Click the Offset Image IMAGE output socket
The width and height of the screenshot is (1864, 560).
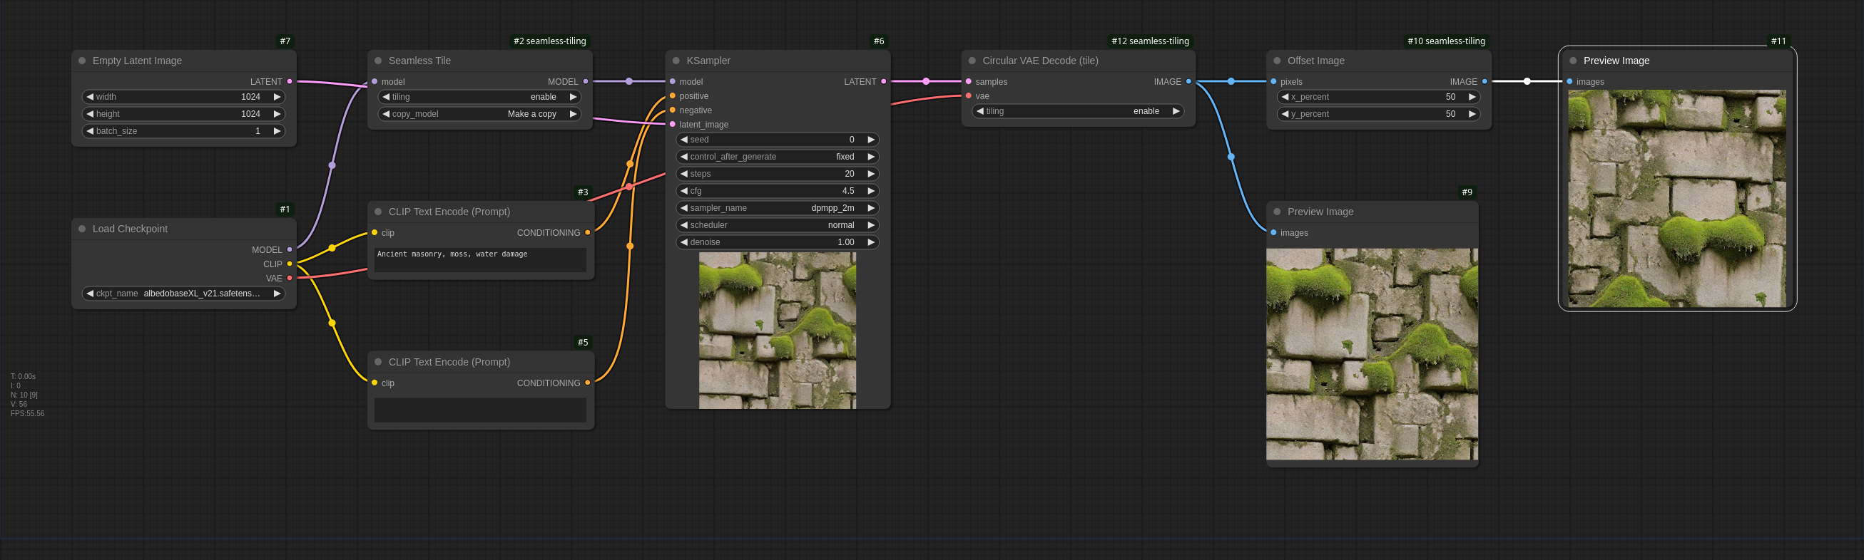coord(1484,82)
